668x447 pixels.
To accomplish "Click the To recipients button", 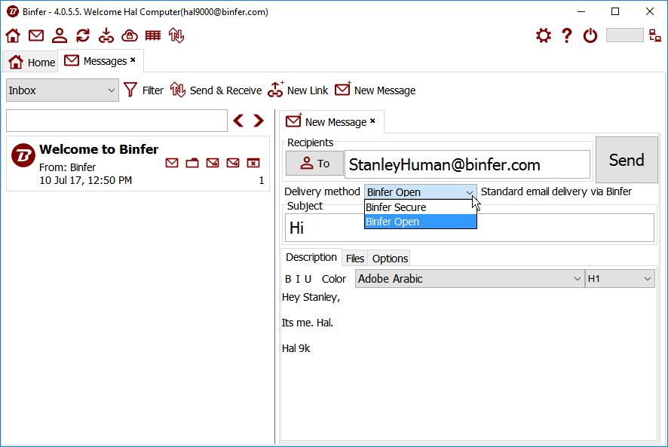I will [314, 164].
